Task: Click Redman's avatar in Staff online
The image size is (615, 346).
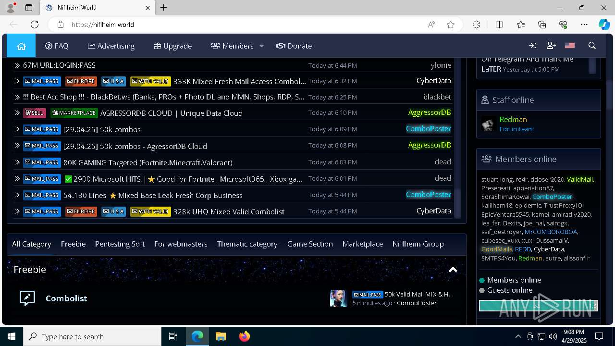Action: pos(489,124)
